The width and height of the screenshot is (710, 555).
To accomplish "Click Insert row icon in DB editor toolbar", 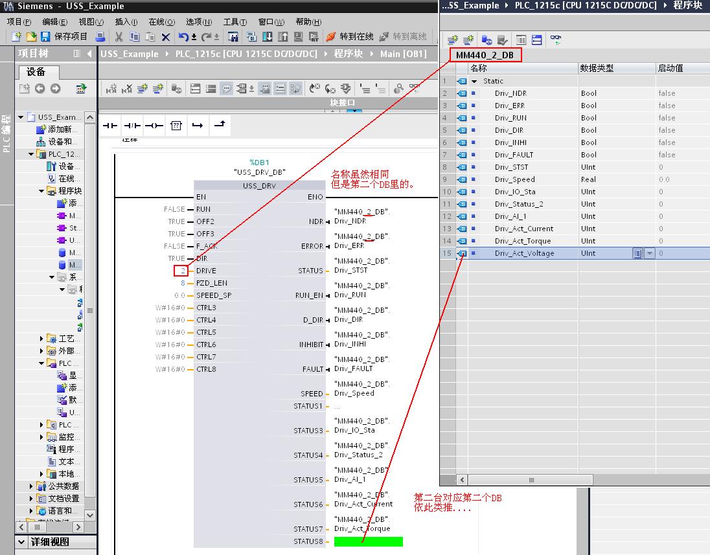I will (453, 40).
